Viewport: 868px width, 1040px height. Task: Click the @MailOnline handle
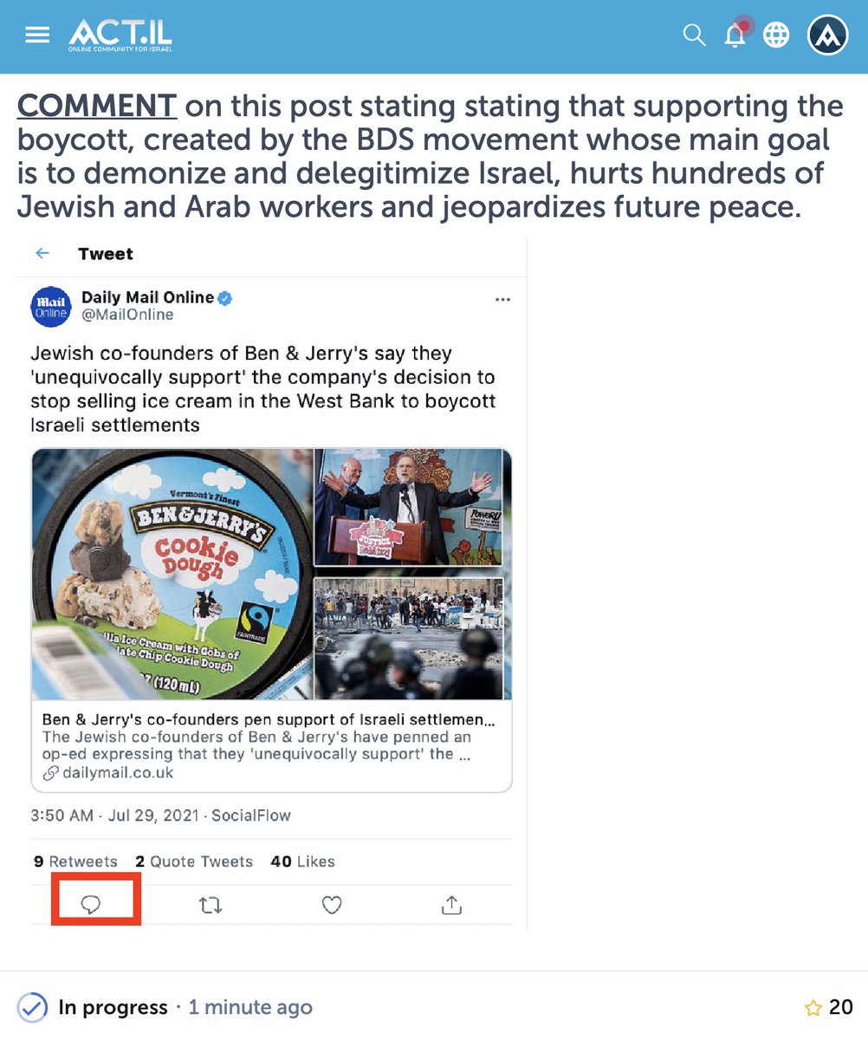click(127, 315)
